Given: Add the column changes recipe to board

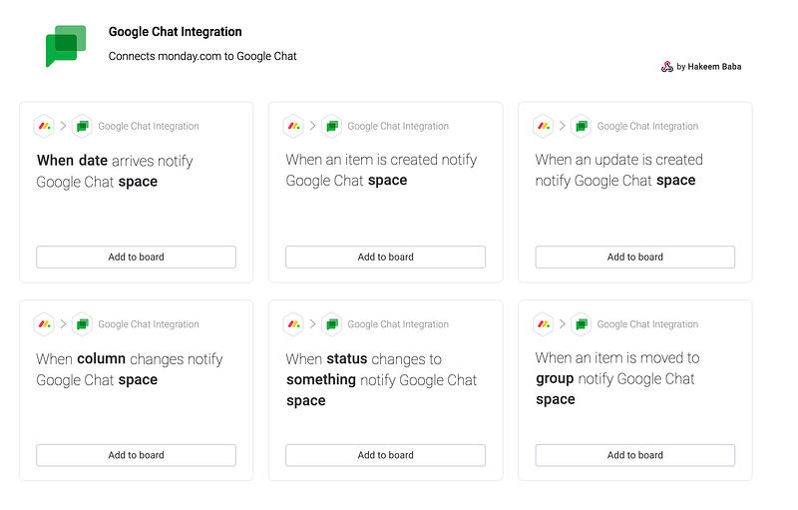Looking at the screenshot, I should (136, 455).
